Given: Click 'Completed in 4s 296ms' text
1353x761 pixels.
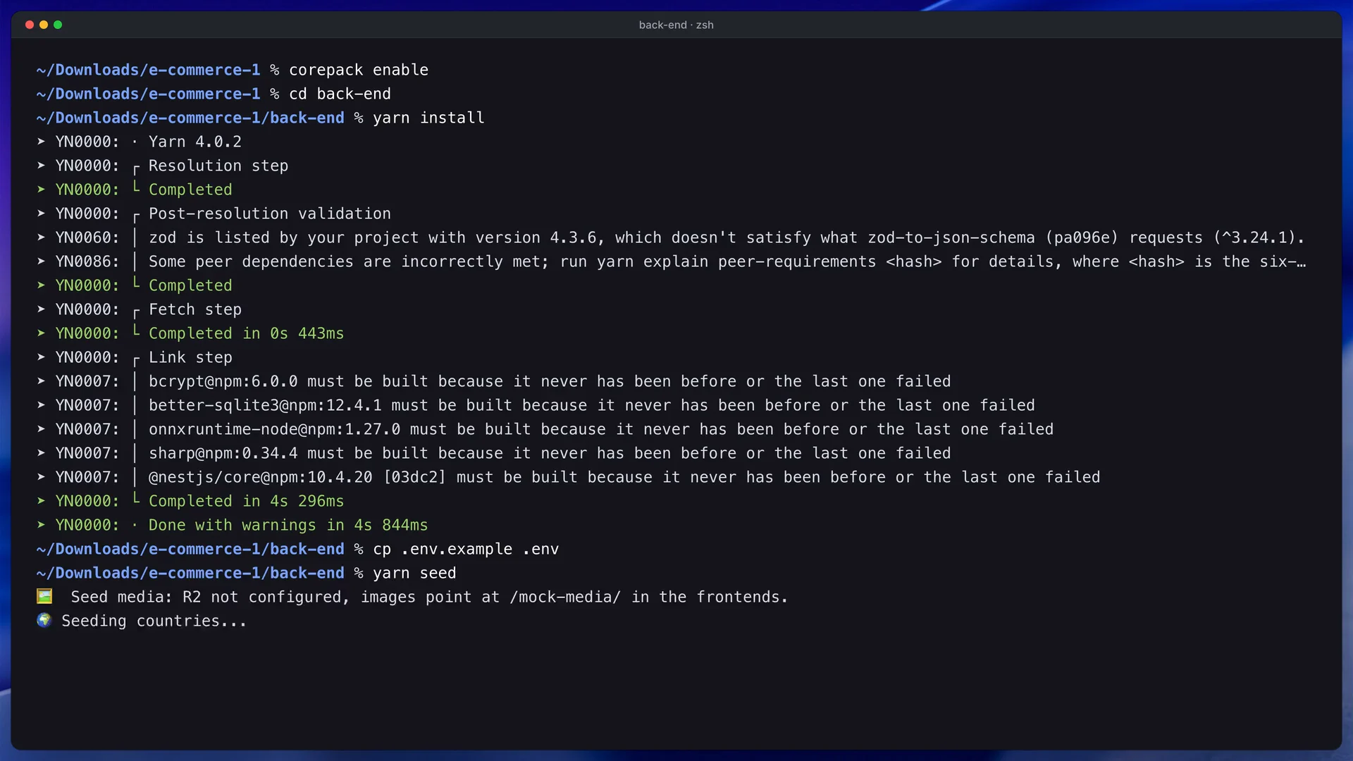Looking at the screenshot, I should (246, 501).
